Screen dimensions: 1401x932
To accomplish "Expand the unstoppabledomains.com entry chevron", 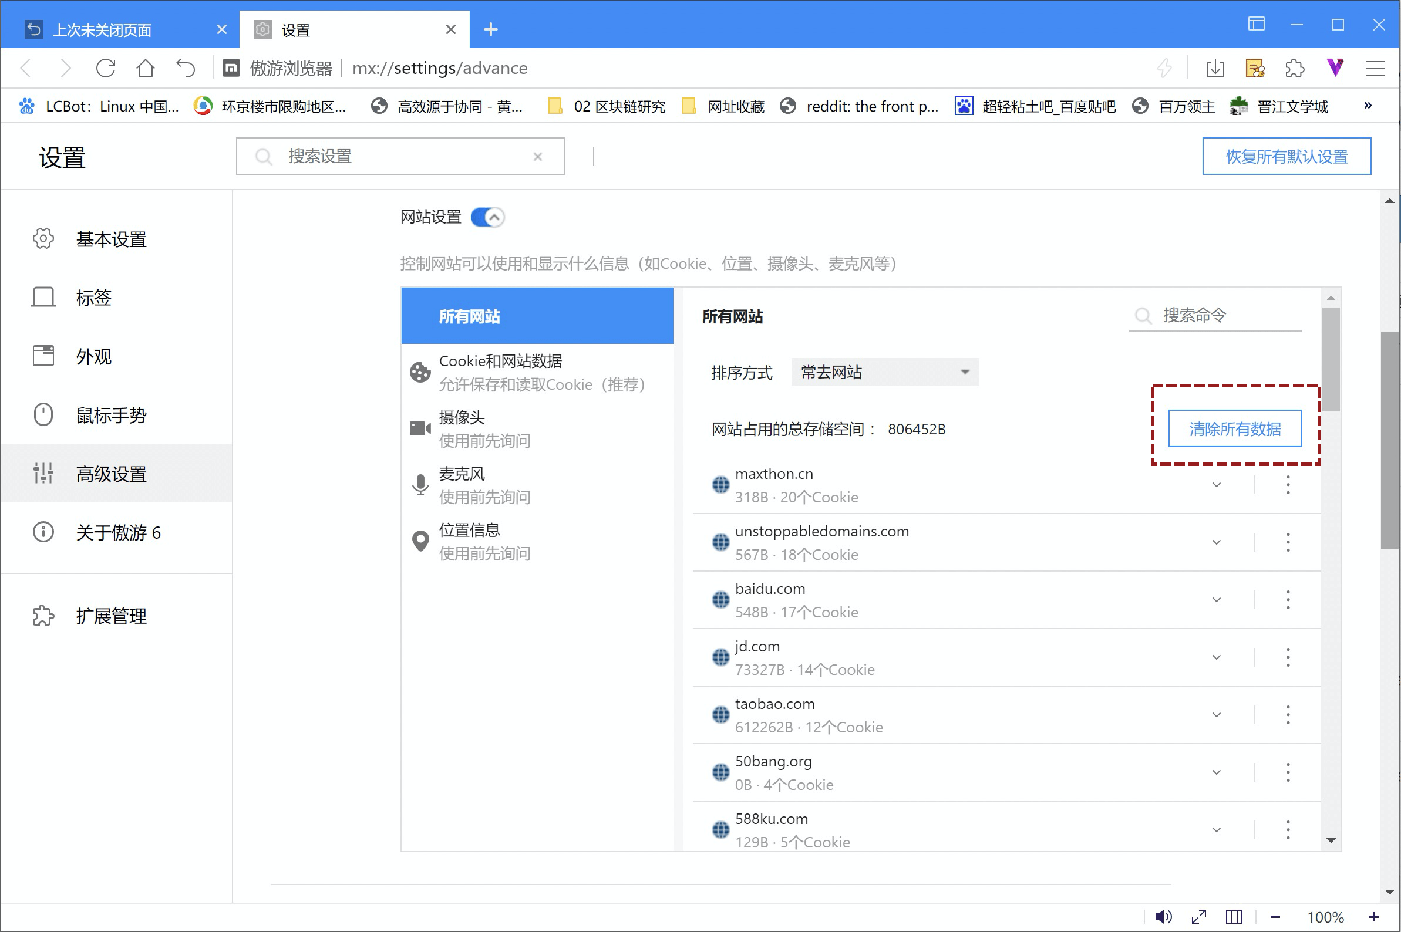I will 1217,542.
